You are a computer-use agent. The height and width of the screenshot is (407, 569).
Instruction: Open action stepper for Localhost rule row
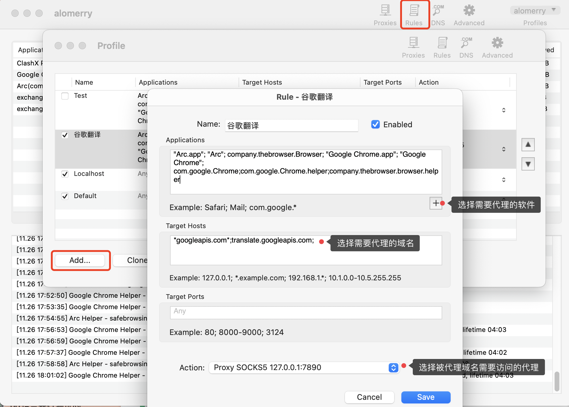point(504,180)
